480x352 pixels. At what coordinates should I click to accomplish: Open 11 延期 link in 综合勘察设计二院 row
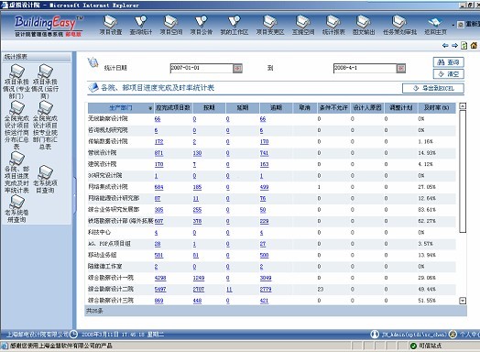[229, 289]
